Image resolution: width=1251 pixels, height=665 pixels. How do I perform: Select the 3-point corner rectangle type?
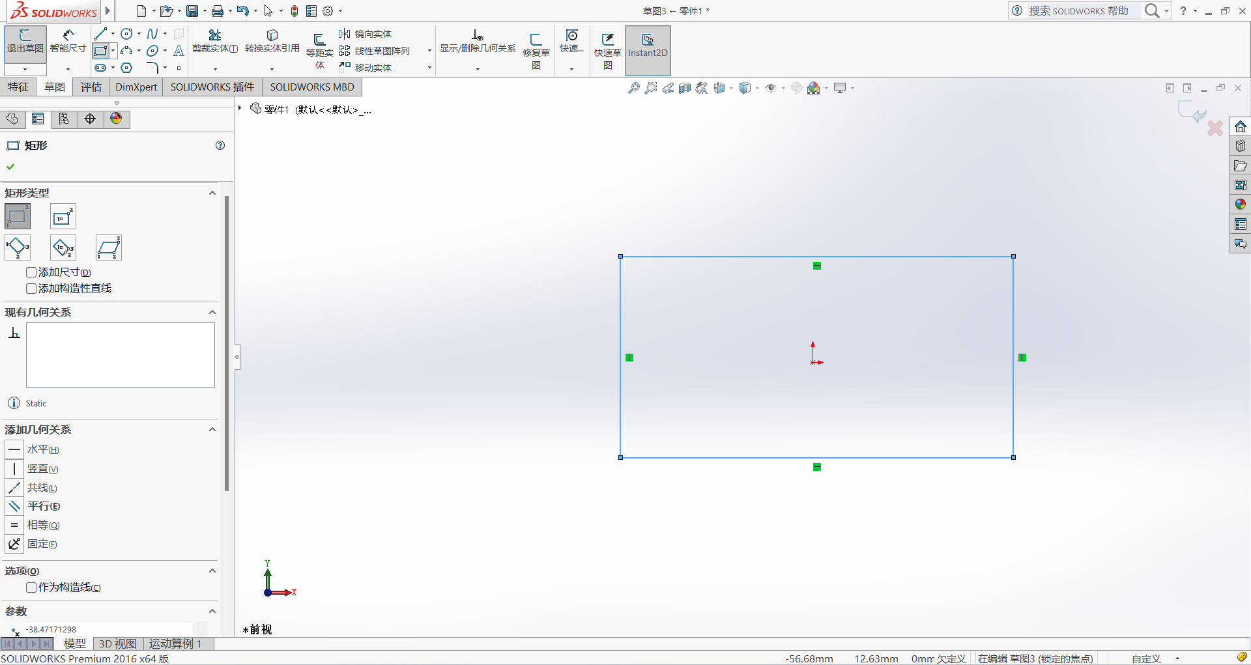pyautogui.click(x=18, y=248)
